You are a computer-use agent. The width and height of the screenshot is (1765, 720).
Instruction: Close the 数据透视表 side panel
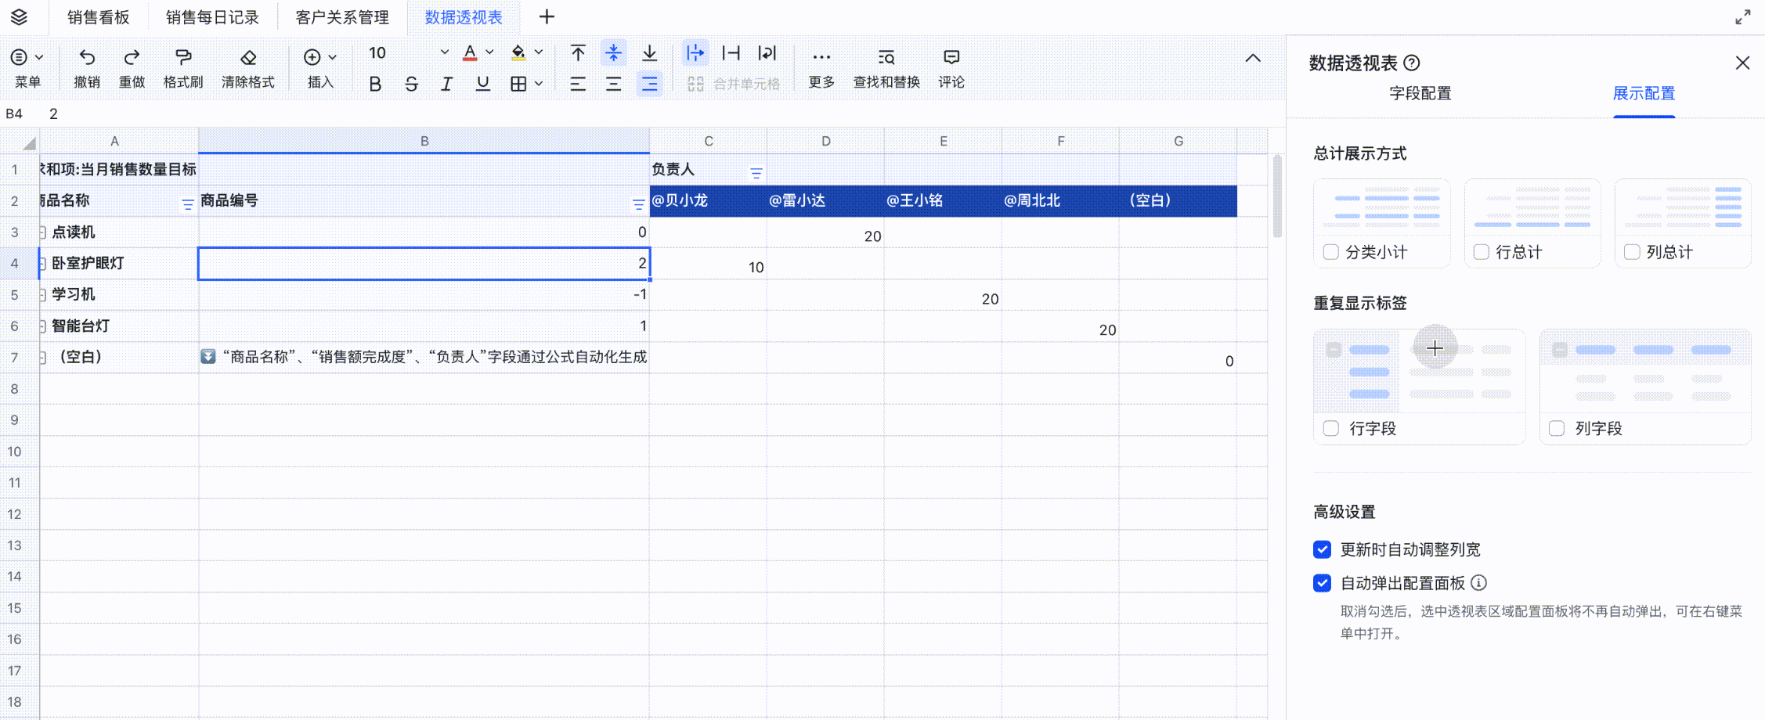pos(1742,63)
